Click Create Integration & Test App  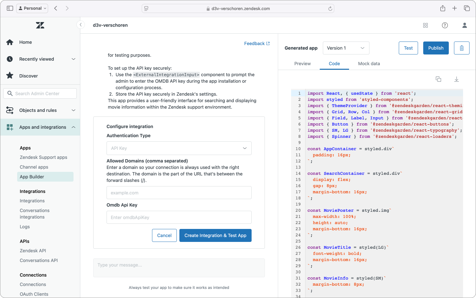[215, 235]
